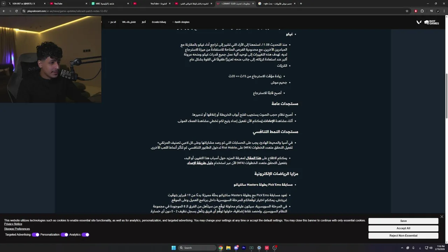448x252 pixels.
Task: Toggle Analytics cookies off
Action: [x=85, y=234]
